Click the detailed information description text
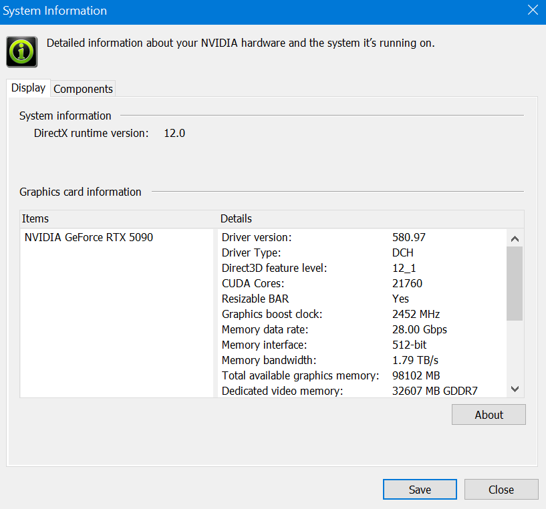Viewport: 546px width, 509px height. [241, 43]
